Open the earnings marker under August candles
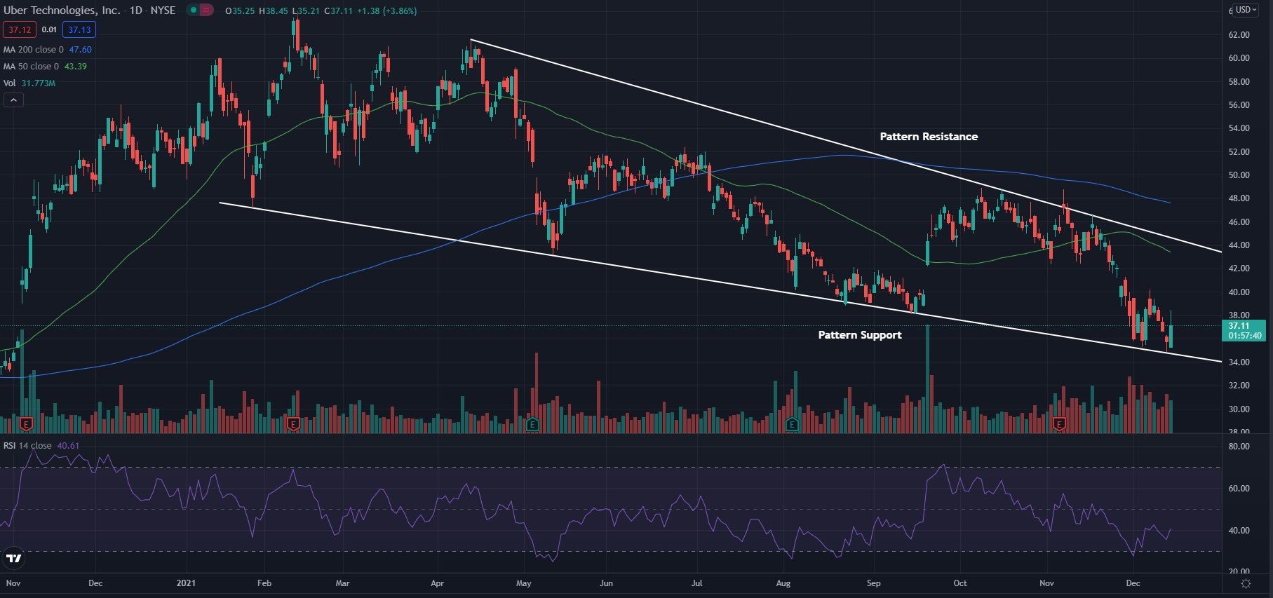This screenshot has width=1273, height=598. [x=792, y=424]
